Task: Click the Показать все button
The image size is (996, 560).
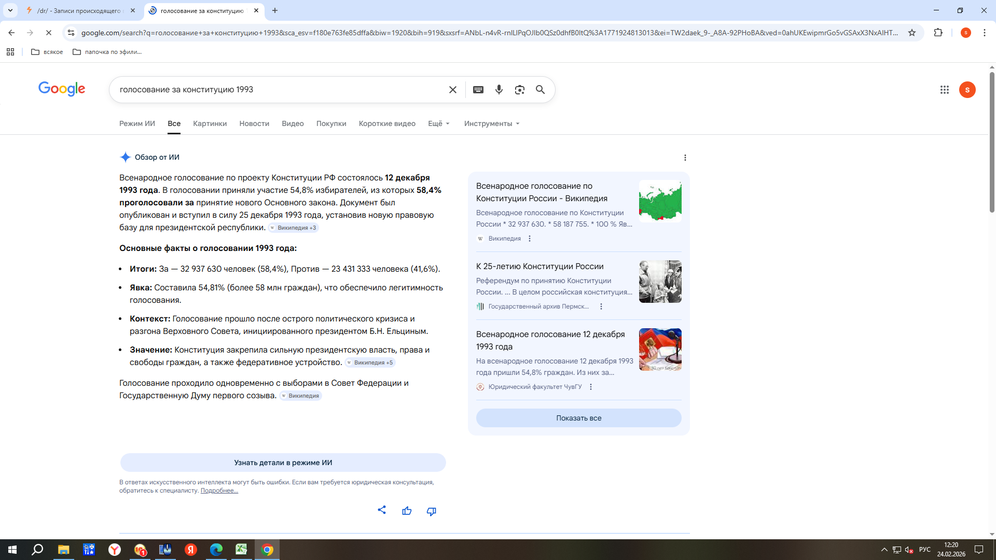Action: (578, 418)
